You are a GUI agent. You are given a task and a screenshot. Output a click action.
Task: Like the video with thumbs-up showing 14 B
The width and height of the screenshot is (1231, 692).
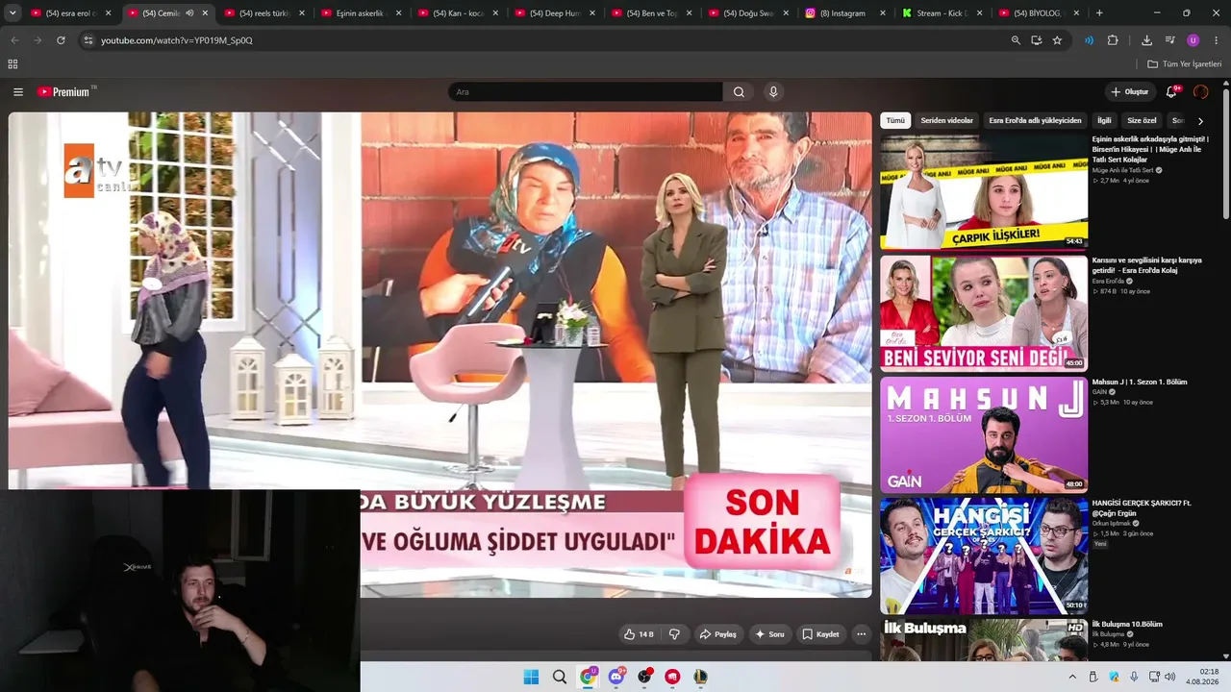(x=639, y=634)
